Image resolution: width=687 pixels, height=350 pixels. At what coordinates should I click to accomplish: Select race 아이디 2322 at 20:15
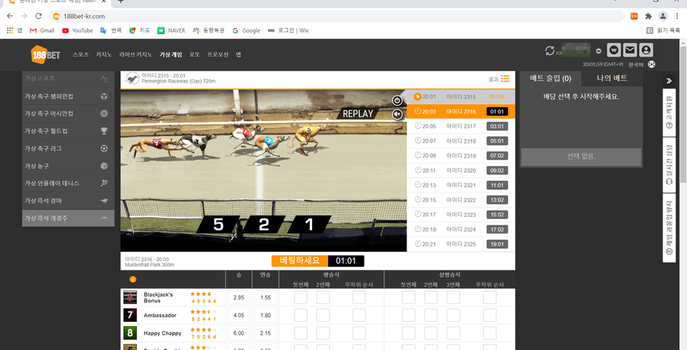(461, 200)
